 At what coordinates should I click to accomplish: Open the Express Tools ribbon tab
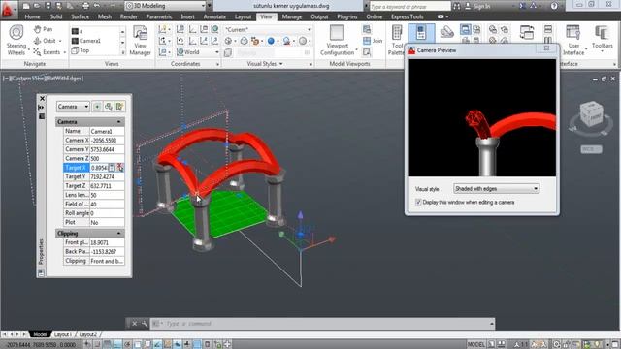click(408, 16)
